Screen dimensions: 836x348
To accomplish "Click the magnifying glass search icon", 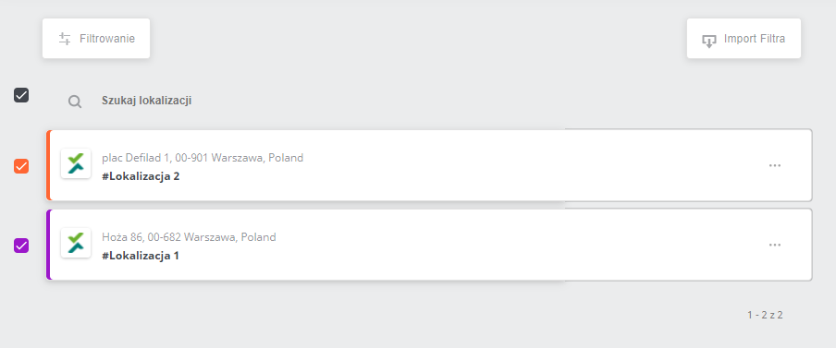I will pos(75,102).
